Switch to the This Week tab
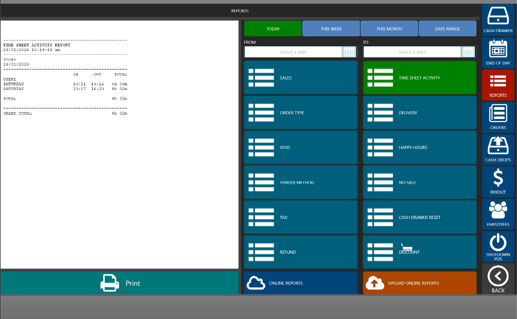 pyautogui.click(x=331, y=29)
